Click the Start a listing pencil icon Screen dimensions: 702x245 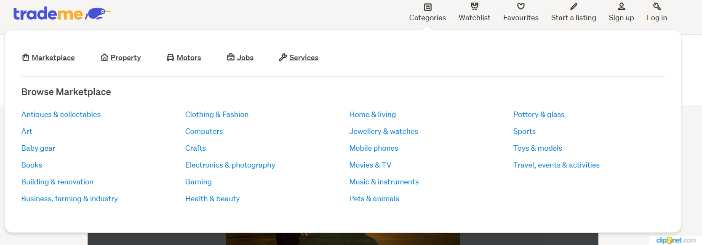(574, 6)
